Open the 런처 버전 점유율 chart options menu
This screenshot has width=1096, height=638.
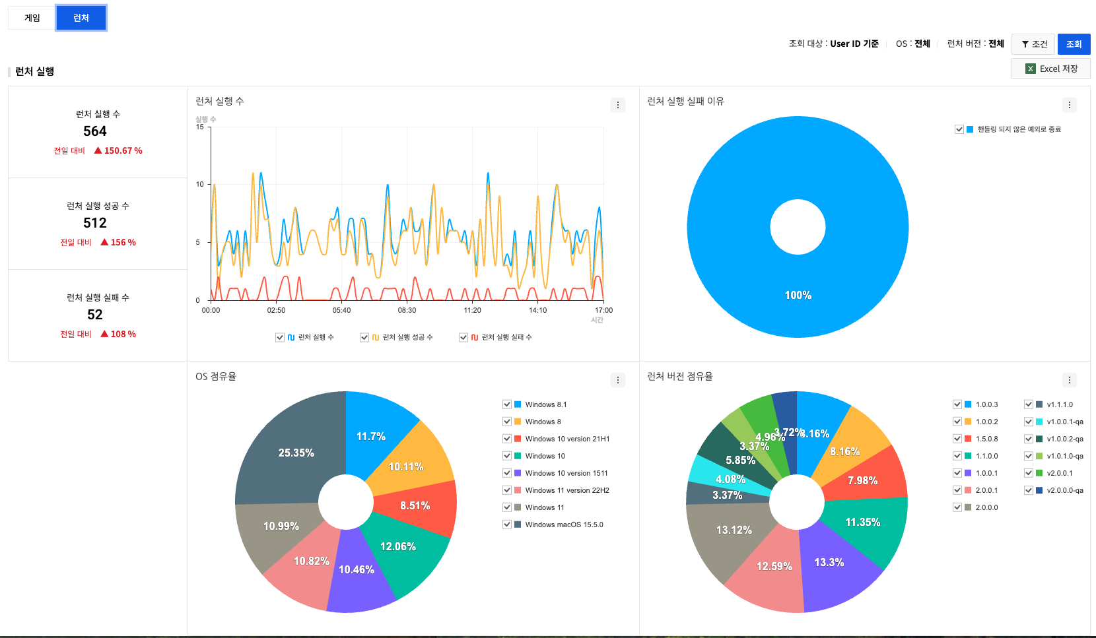pyautogui.click(x=1070, y=380)
